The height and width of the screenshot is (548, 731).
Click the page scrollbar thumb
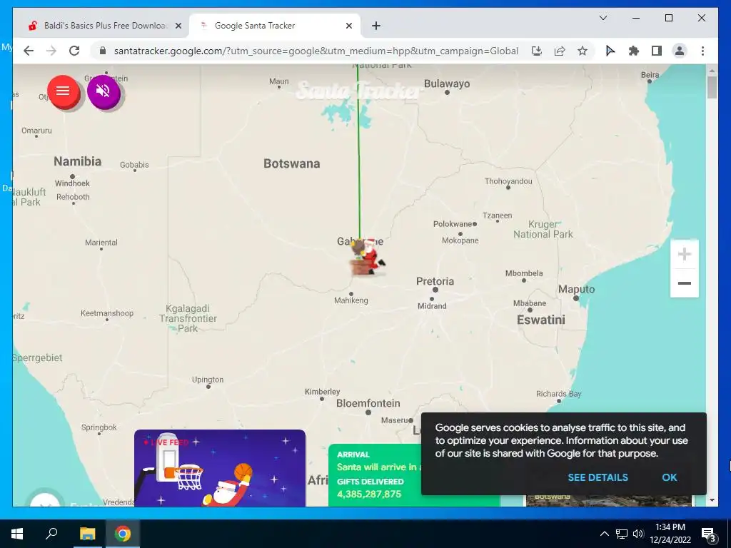click(x=712, y=87)
